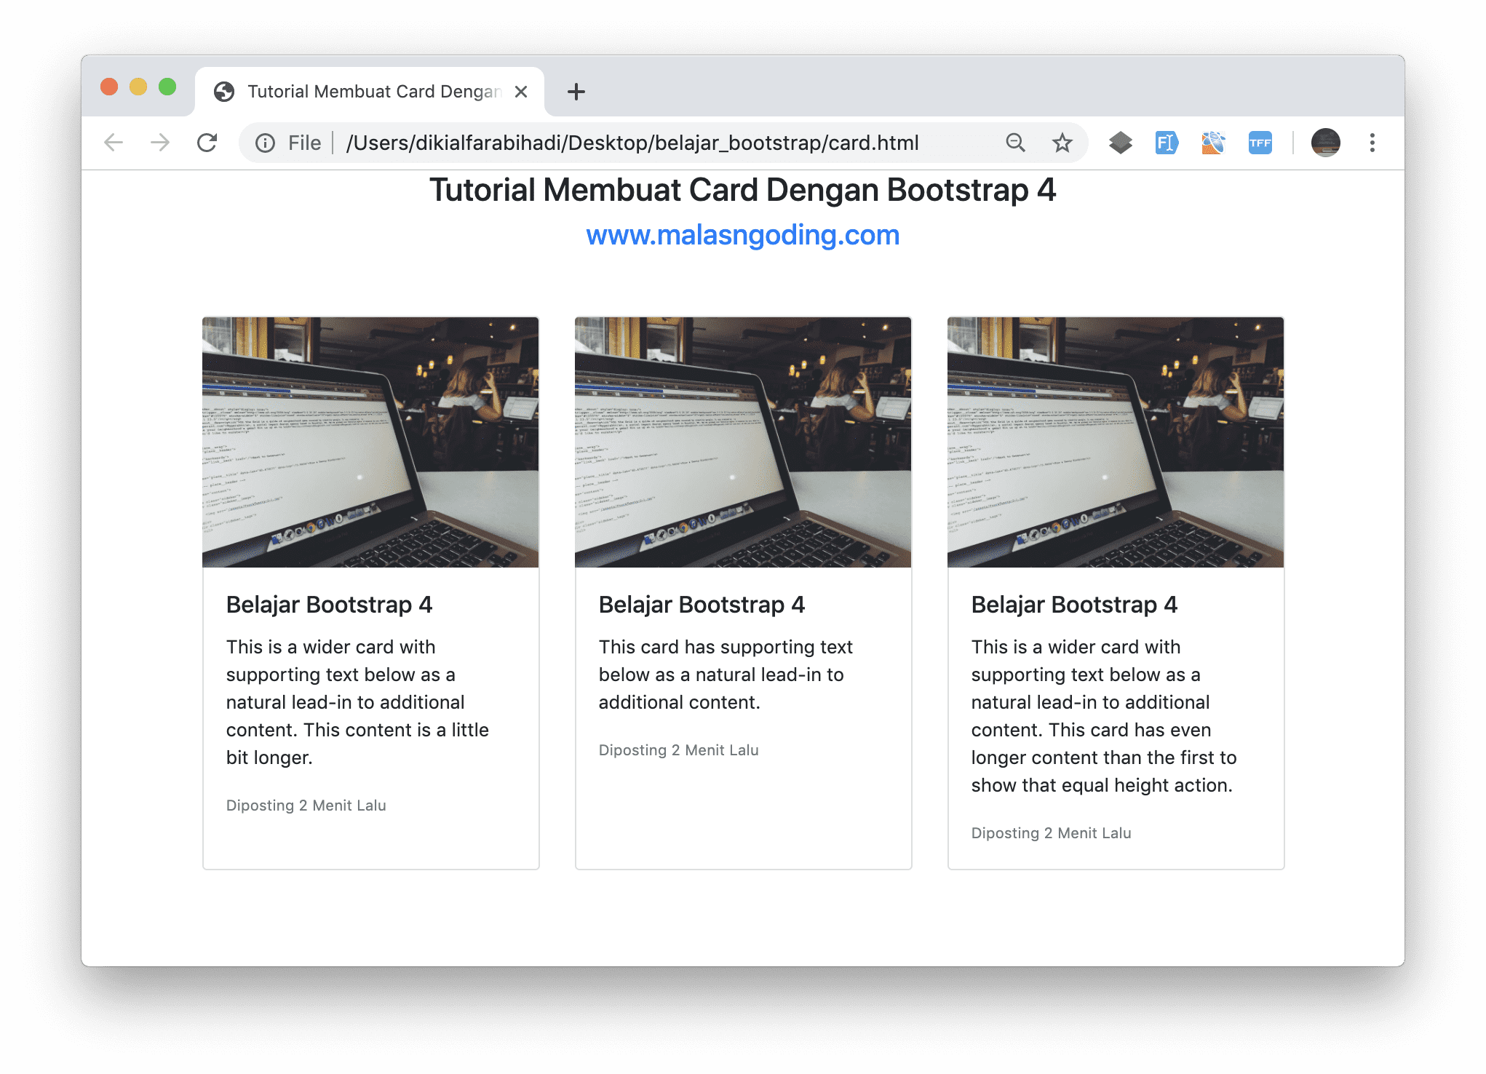Image resolution: width=1486 pixels, height=1074 pixels.
Task: Open the Chrome profile avatar
Action: [x=1326, y=143]
